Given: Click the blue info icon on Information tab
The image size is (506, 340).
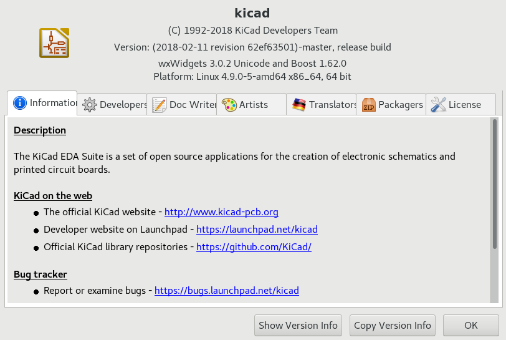Looking at the screenshot, I should 20,103.
